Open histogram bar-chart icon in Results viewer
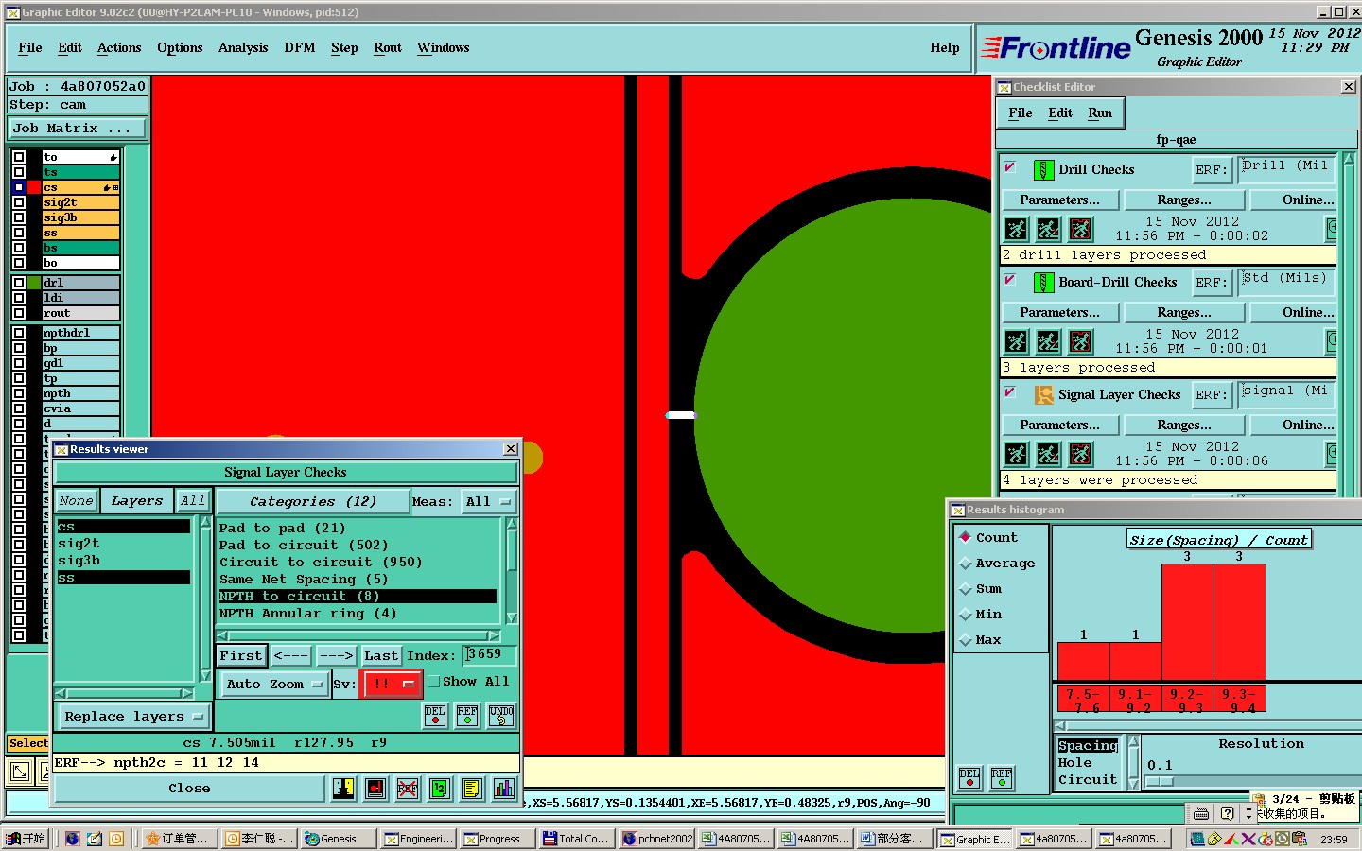The width and height of the screenshot is (1362, 851). tap(504, 788)
